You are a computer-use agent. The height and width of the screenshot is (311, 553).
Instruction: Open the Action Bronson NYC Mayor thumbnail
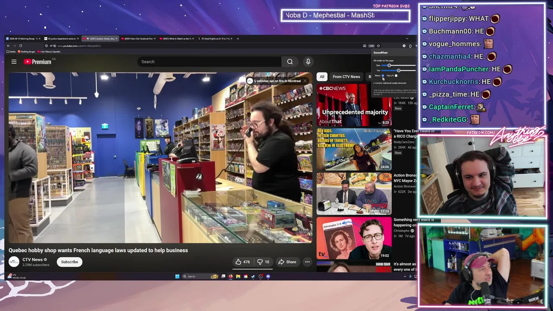click(354, 194)
